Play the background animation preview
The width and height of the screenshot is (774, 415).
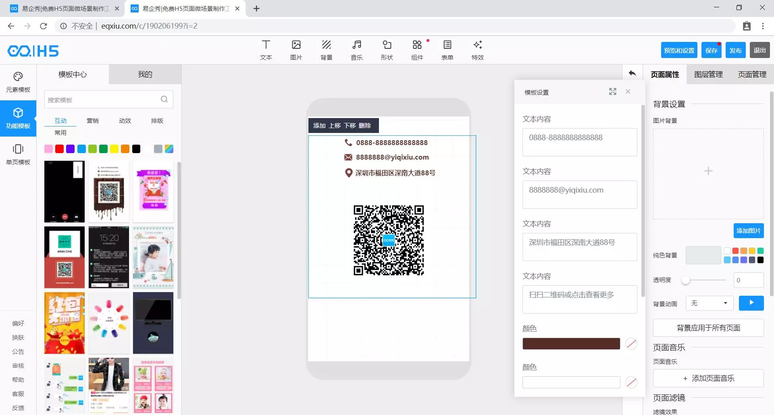pos(751,303)
